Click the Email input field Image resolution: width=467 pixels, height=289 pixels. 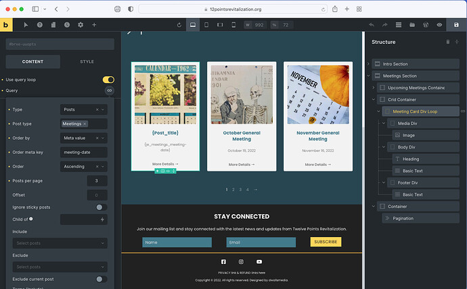tap(261, 242)
